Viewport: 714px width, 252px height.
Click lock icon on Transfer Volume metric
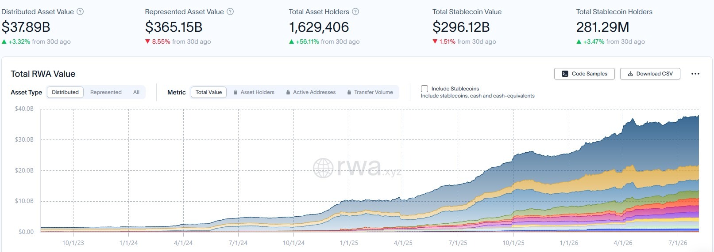(x=349, y=92)
